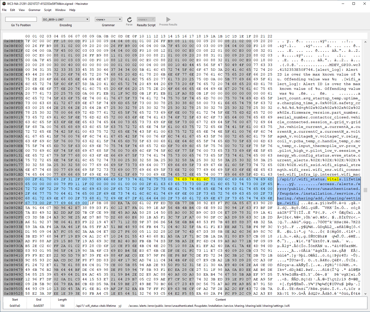Click the offset address 0x0B8E98
This screenshot has width=370, height=312.
(x=13, y=65)
